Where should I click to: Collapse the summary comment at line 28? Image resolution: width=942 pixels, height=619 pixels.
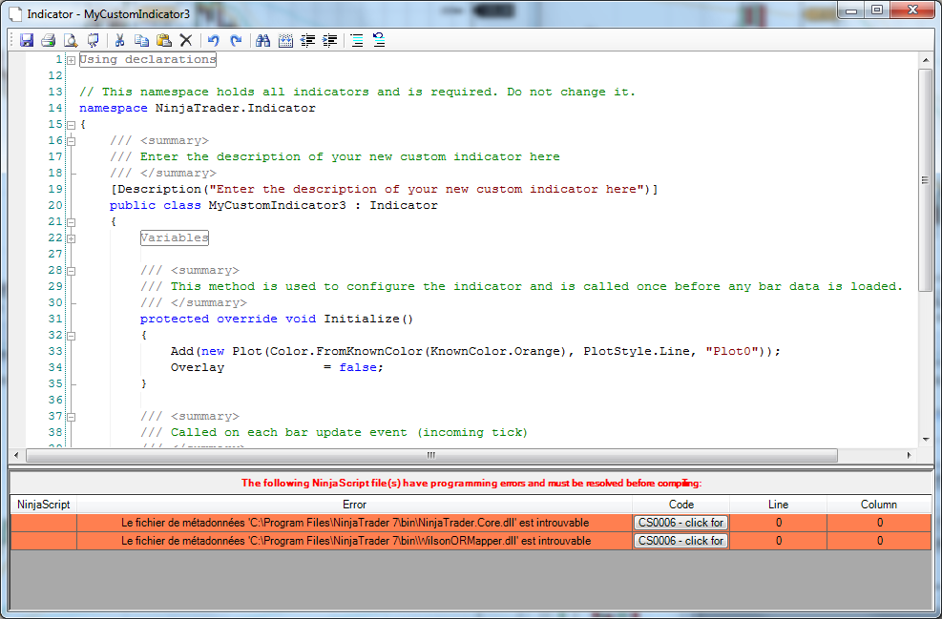coord(71,271)
